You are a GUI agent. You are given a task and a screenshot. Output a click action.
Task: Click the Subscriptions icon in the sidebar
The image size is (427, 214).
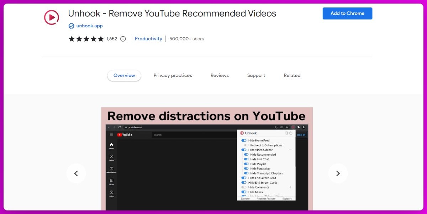(x=111, y=168)
